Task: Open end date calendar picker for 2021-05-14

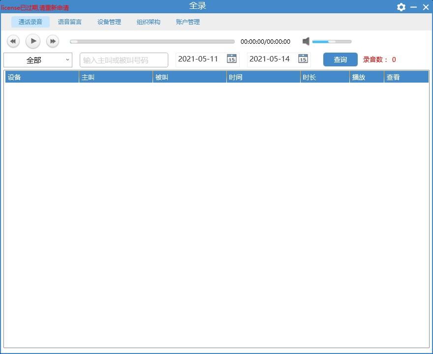Action: [x=303, y=59]
